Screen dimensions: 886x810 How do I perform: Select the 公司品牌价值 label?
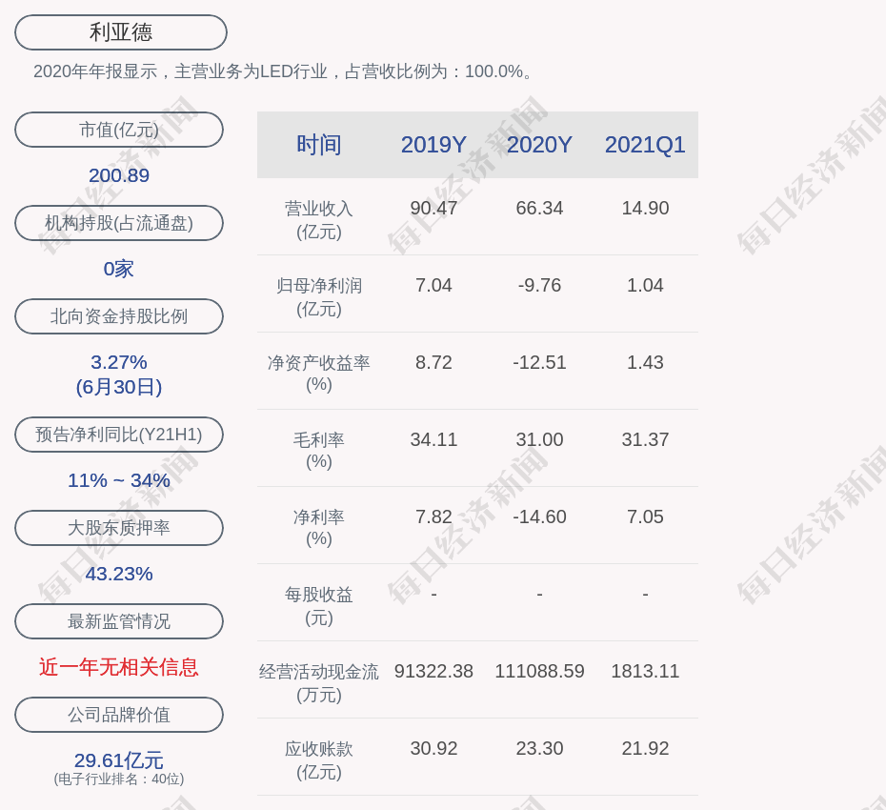(119, 715)
